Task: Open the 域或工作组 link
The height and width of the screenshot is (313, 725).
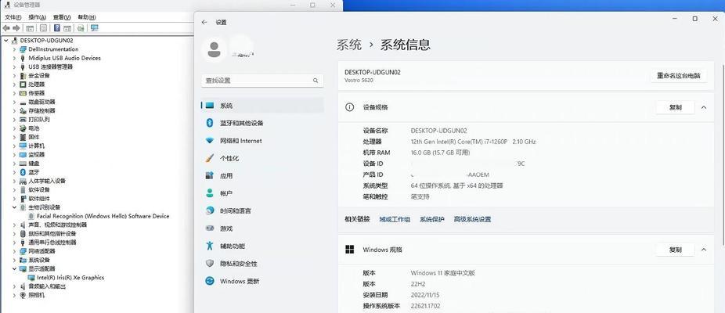Action: [395, 220]
